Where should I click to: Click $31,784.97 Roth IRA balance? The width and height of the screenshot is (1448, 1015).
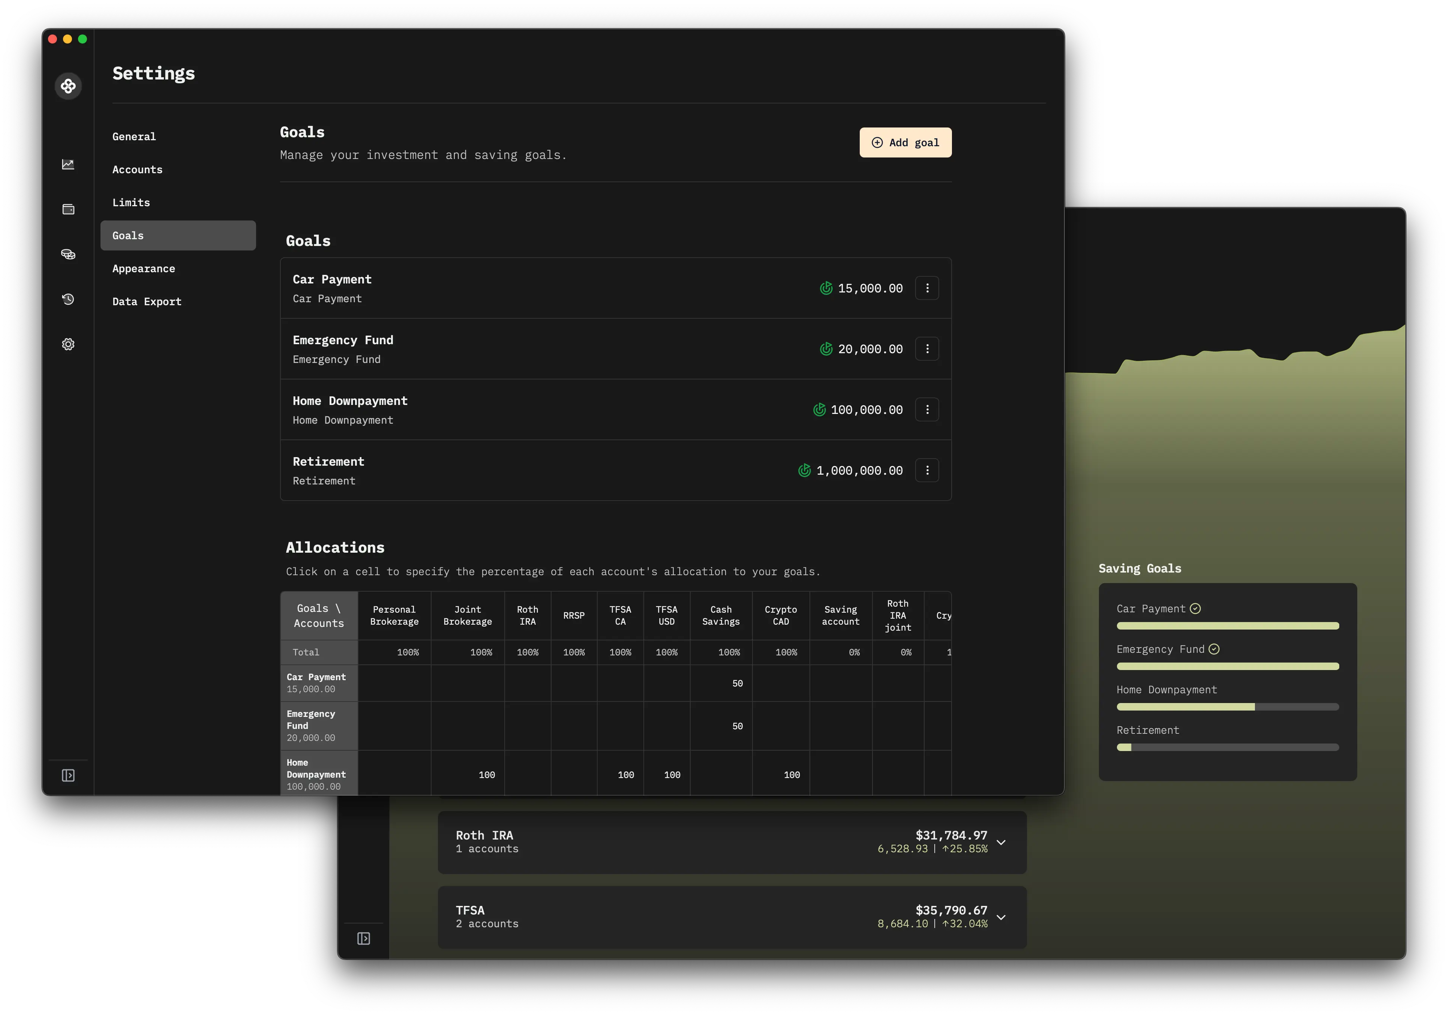[x=951, y=835]
